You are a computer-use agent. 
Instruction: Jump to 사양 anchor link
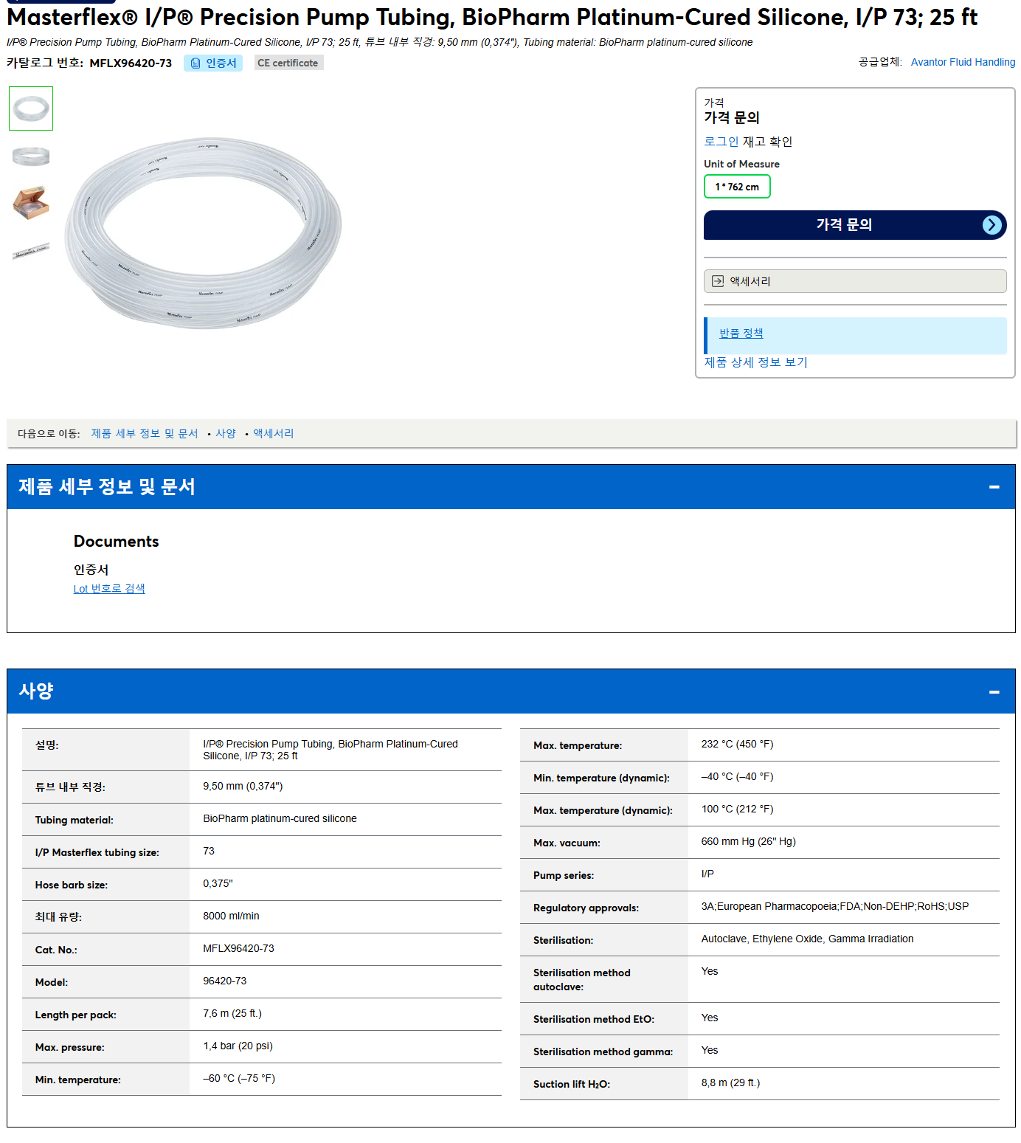pyautogui.click(x=226, y=434)
